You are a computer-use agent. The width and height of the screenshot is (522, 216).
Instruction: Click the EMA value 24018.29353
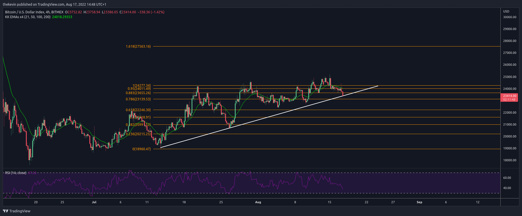[x=62, y=17]
